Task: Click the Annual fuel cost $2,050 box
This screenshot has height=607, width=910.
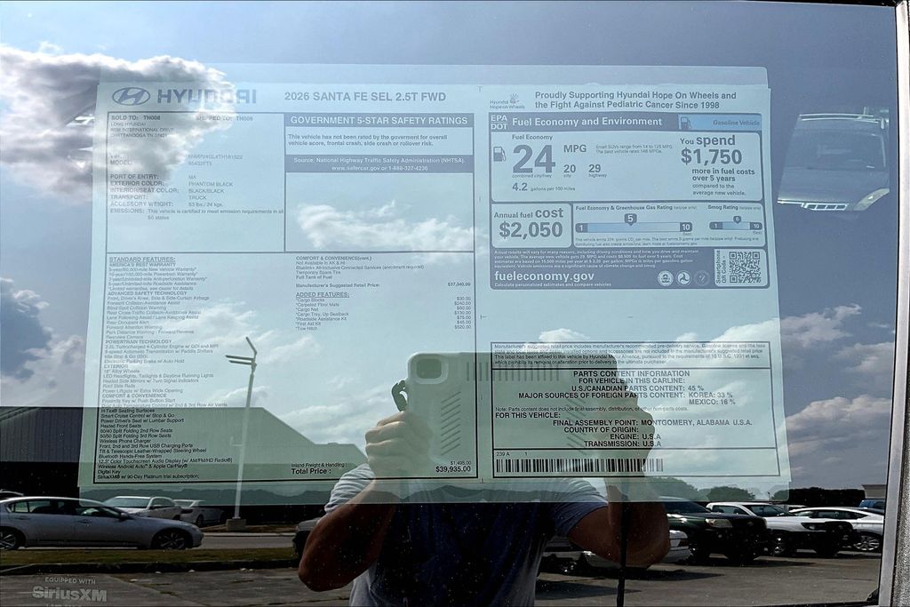Action: [531, 224]
